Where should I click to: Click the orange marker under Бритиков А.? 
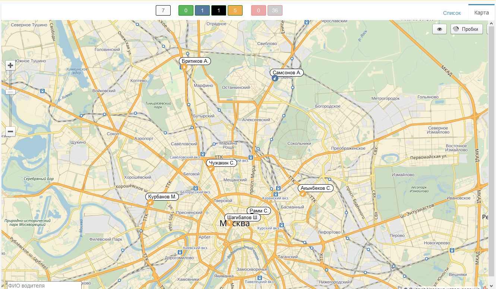pyautogui.click(x=184, y=67)
